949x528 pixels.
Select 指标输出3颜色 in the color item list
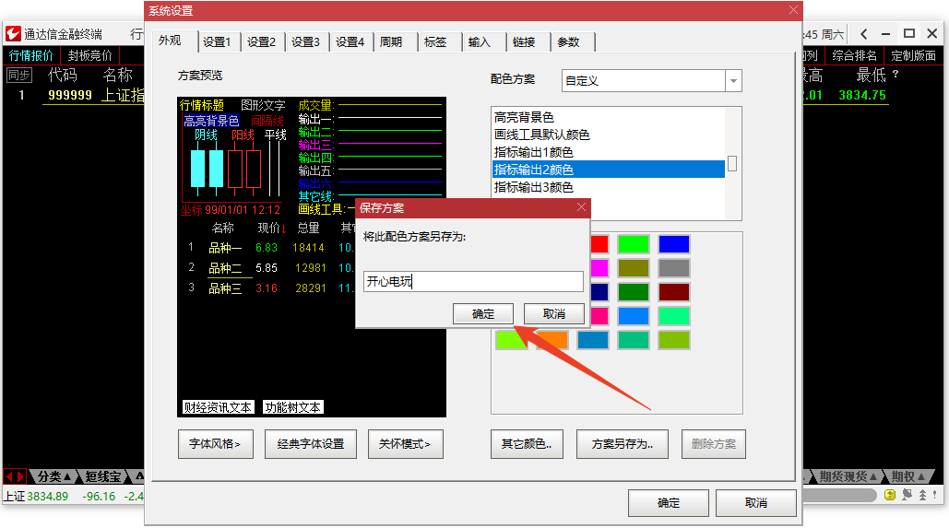pos(609,187)
